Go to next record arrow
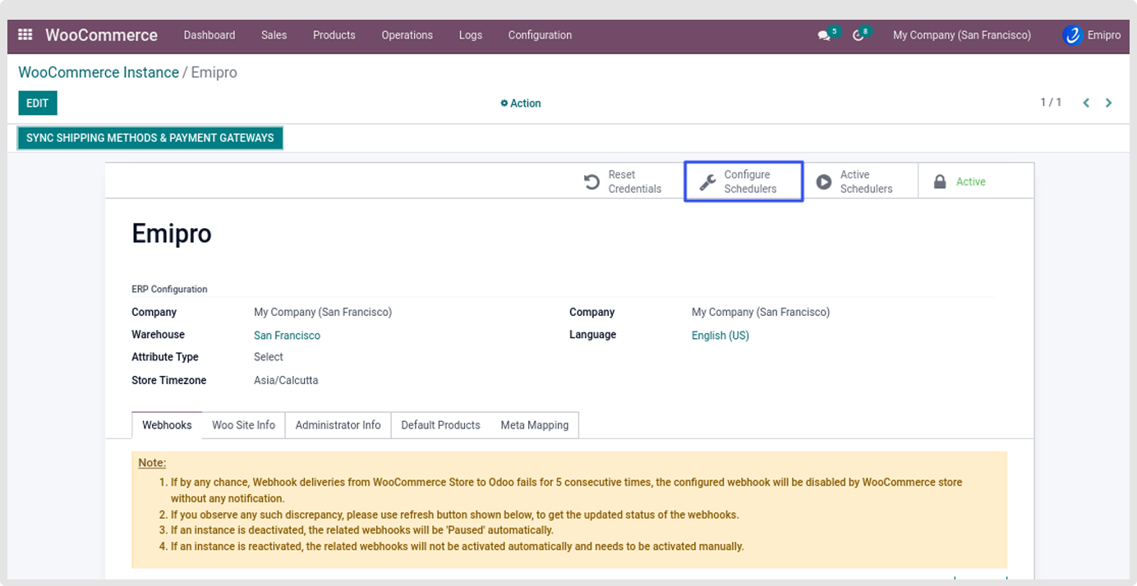 click(x=1109, y=103)
